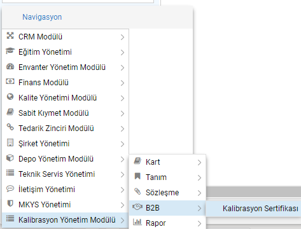Click the money icon beside Finans Modülü
Image resolution: width=301 pixels, height=229 pixels.
[10, 81]
